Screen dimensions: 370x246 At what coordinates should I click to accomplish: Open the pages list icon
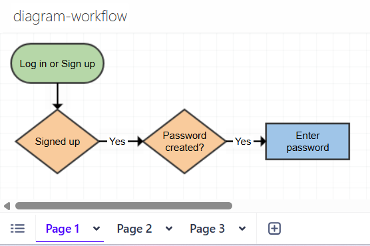18,229
